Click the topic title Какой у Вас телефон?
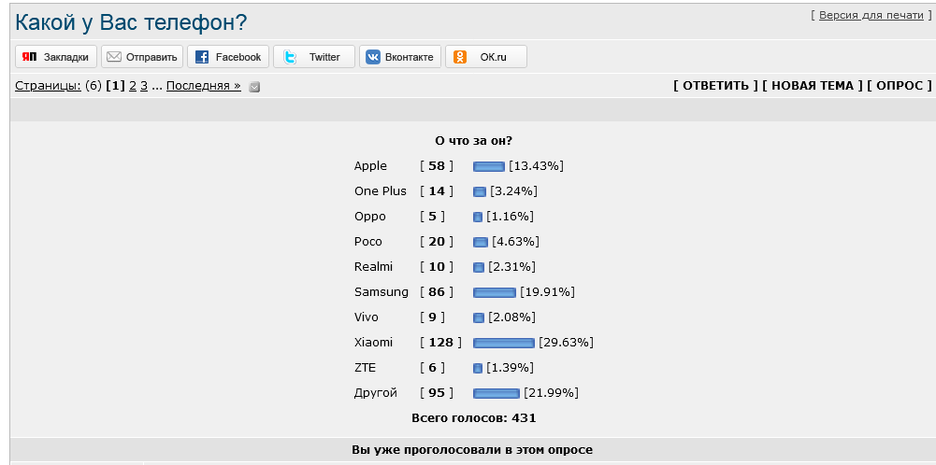 [x=131, y=22]
